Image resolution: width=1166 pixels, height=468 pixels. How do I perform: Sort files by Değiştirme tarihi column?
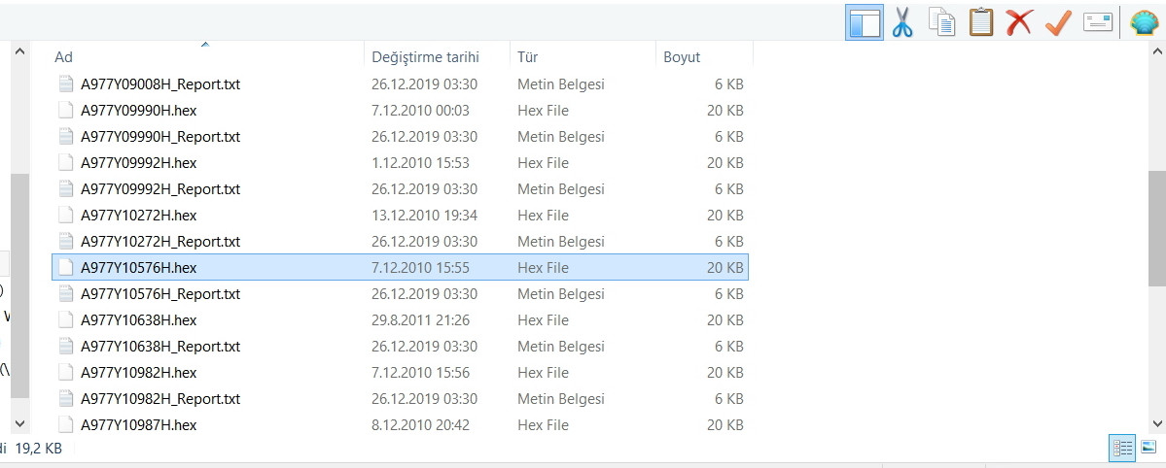425,57
